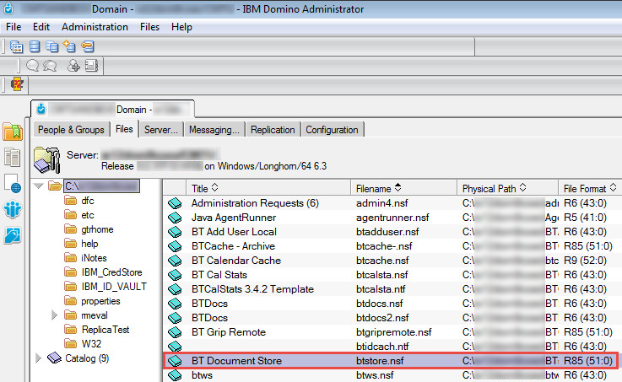Select the IBM_CredStore folder
This screenshot has height=382, width=622.
(x=111, y=272)
